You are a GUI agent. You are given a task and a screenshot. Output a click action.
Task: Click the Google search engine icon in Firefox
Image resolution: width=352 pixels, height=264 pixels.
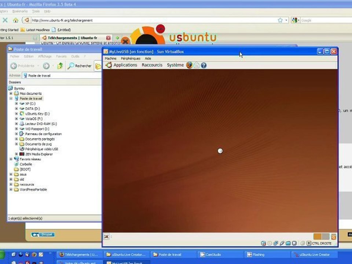(294, 20)
